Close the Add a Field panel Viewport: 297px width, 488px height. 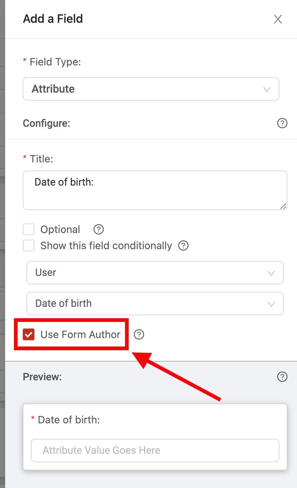coord(278,19)
